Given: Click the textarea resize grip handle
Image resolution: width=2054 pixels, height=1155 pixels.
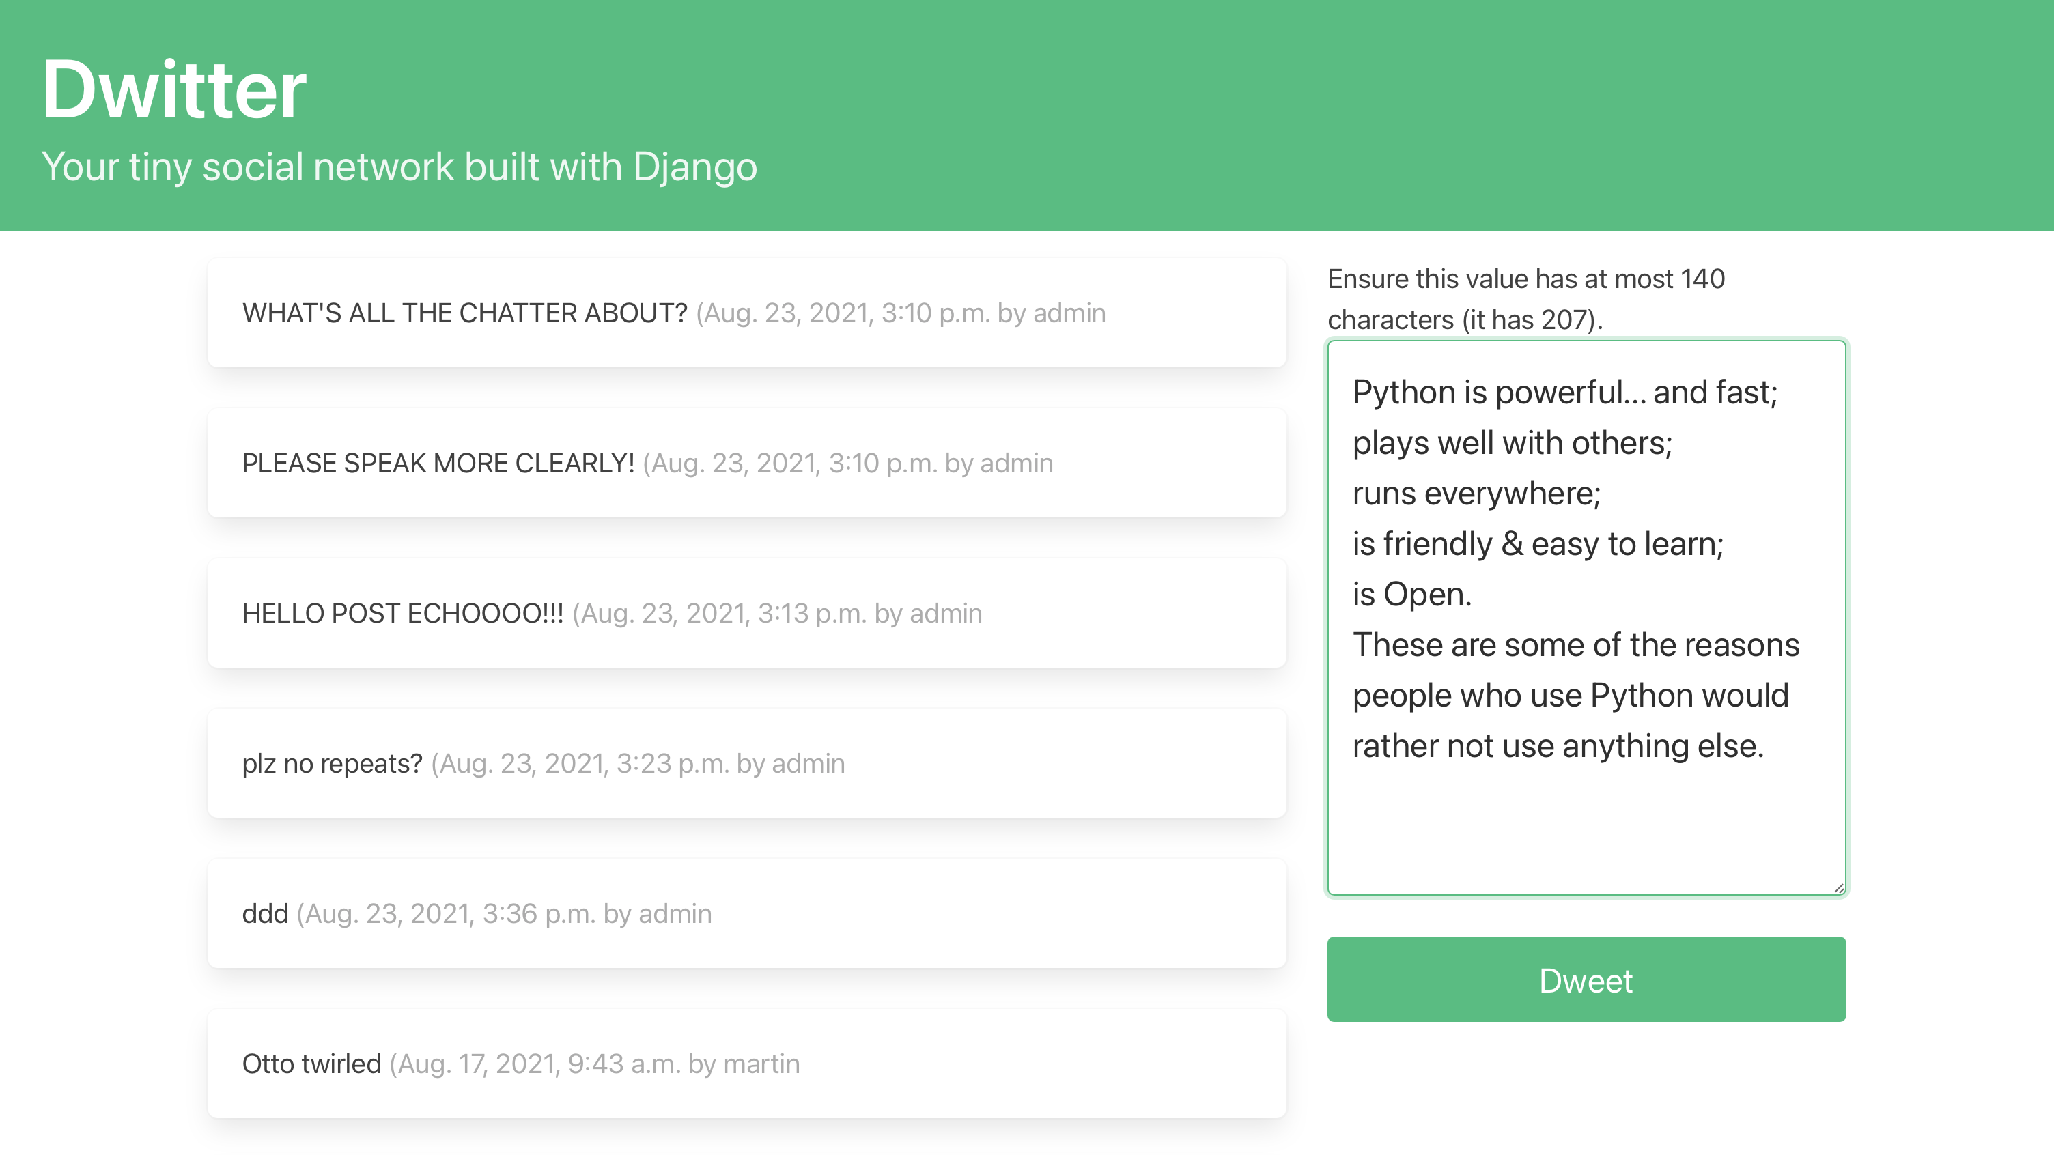Looking at the screenshot, I should [x=1838, y=886].
